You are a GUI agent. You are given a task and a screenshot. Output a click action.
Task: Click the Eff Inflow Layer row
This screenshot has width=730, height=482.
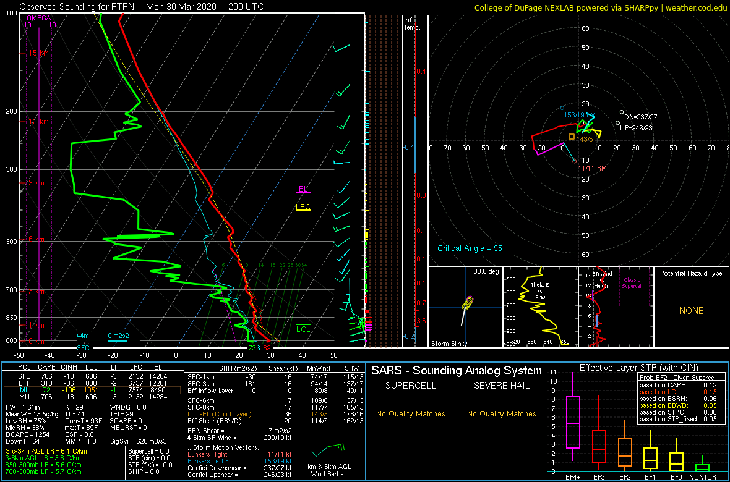(x=274, y=390)
